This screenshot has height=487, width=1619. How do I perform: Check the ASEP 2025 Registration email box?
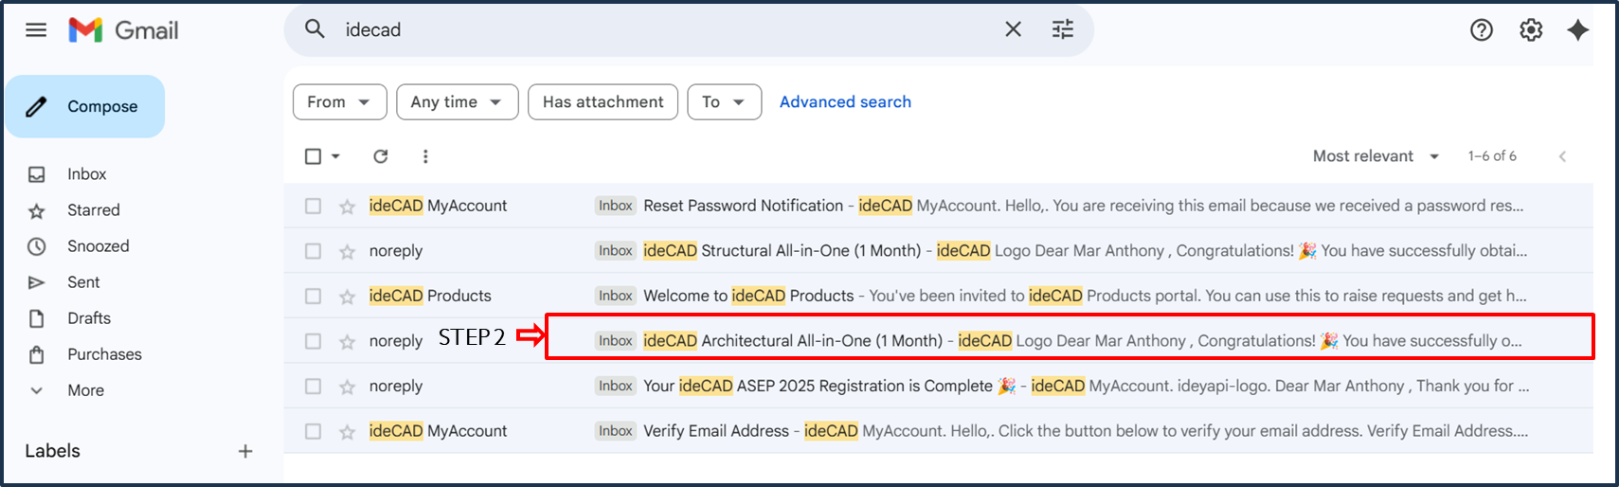point(314,386)
